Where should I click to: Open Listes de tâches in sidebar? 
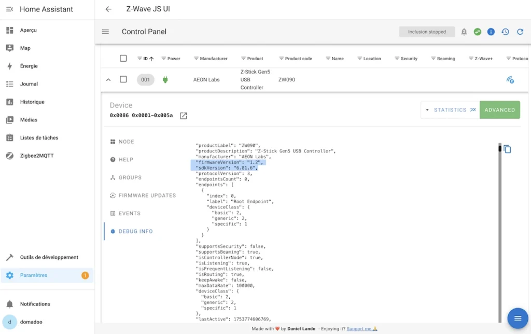pyautogui.click(x=47, y=138)
